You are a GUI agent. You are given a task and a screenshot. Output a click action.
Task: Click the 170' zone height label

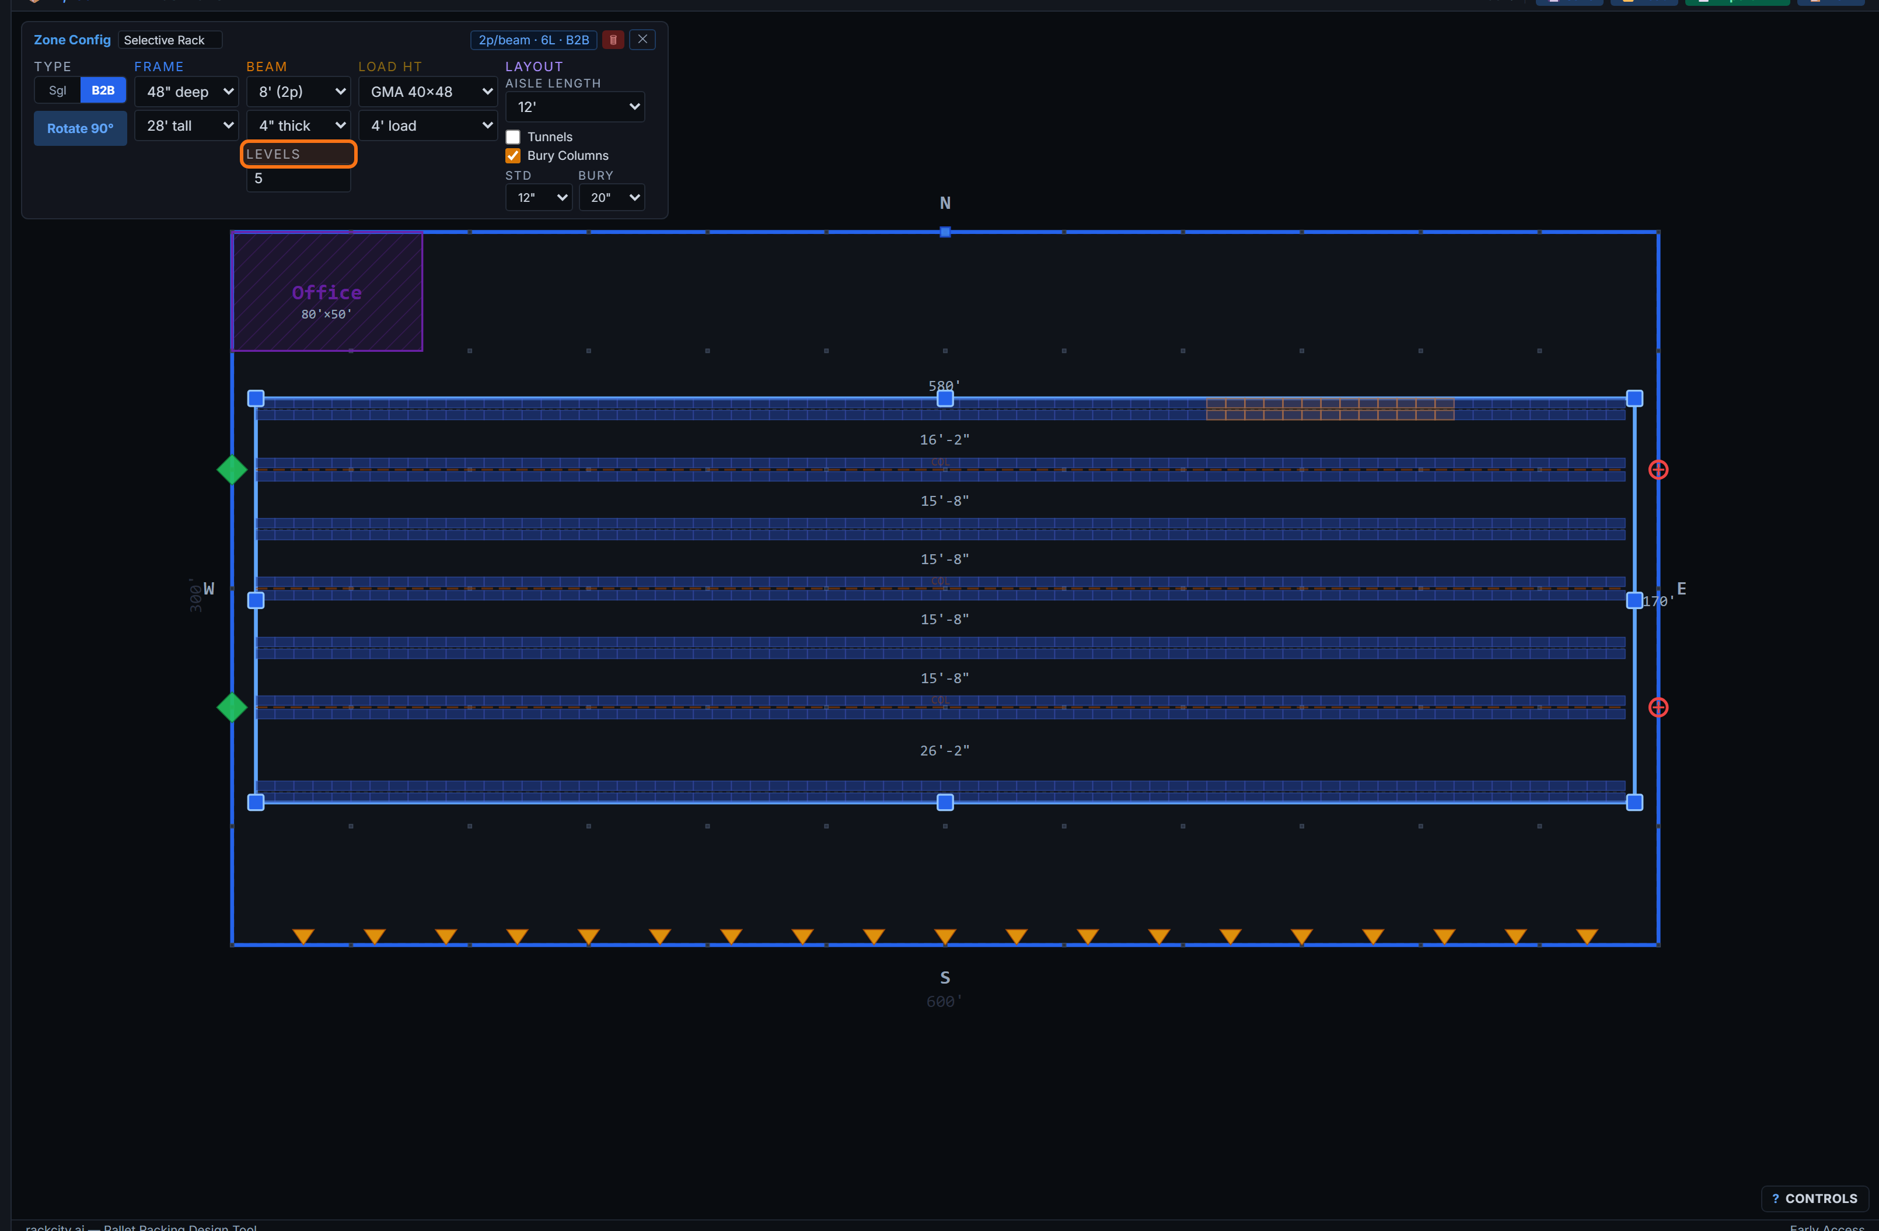[1659, 600]
